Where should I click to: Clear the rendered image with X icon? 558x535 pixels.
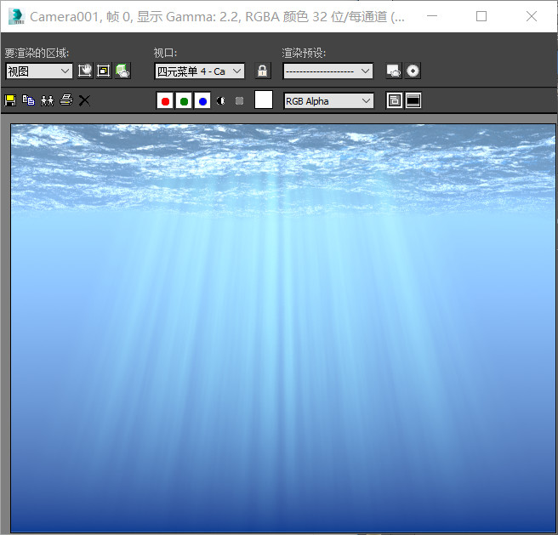[84, 100]
